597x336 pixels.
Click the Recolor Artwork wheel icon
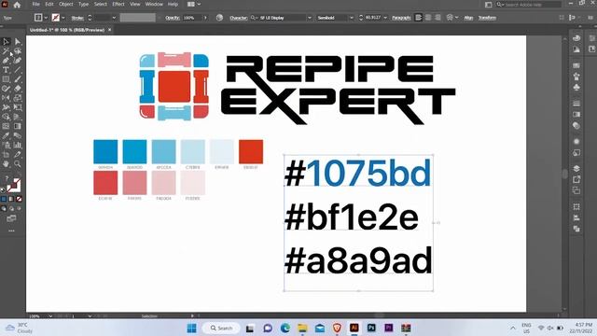pos(219,18)
